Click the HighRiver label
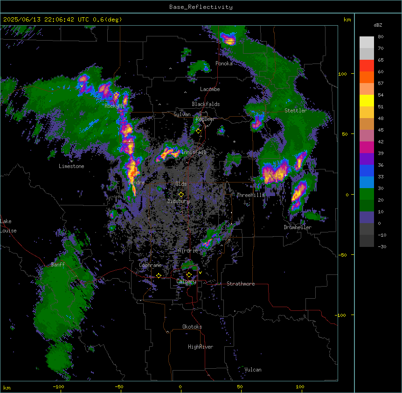Screen dimensions: 402x393 click(201, 347)
